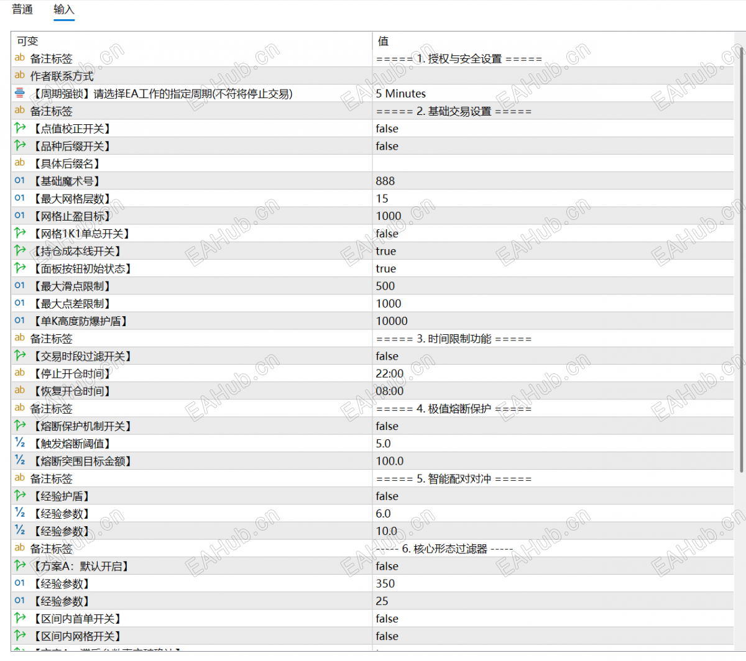Image resolution: width=746 pixels, height=661 pixels.
Task: Open the false value of 【区间内首单开关】
Action: tap(387, 619)
